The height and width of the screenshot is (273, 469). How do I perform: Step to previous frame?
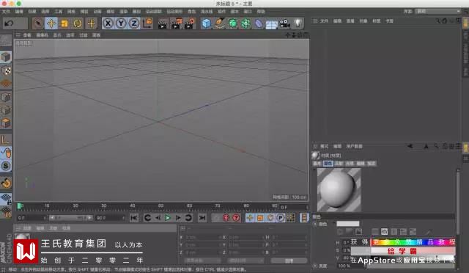158,218
